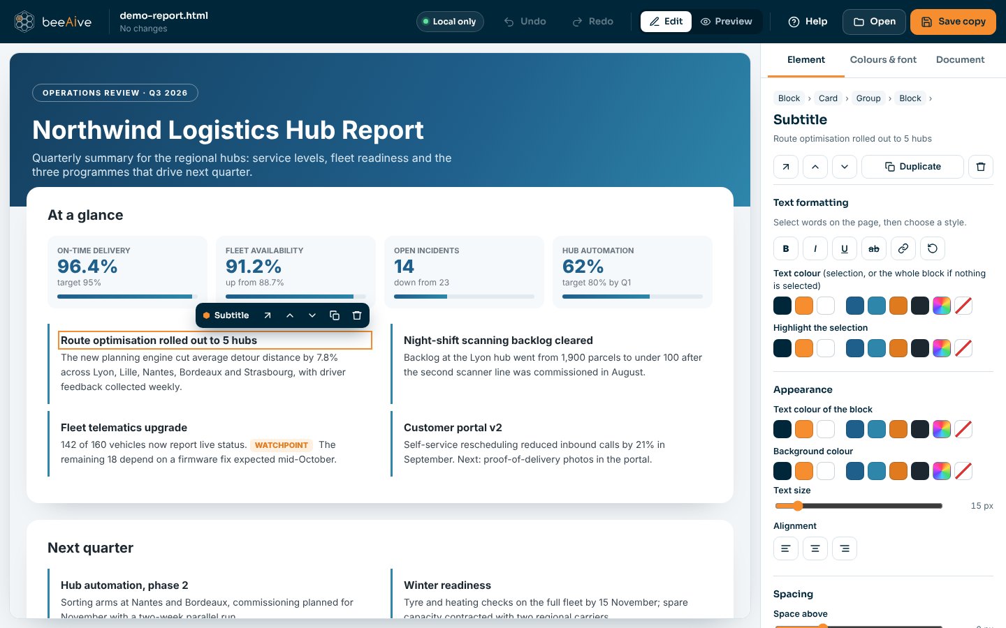Click the Duplicate button
Viewport: 1006px width, 628px height.
(913, 167)
